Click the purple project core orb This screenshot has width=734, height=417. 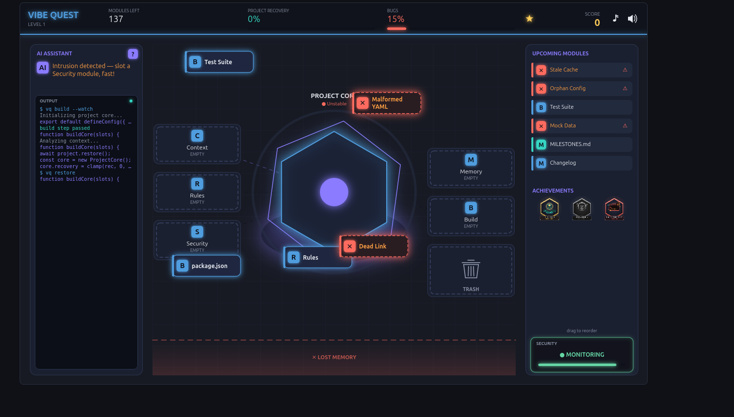334,192
